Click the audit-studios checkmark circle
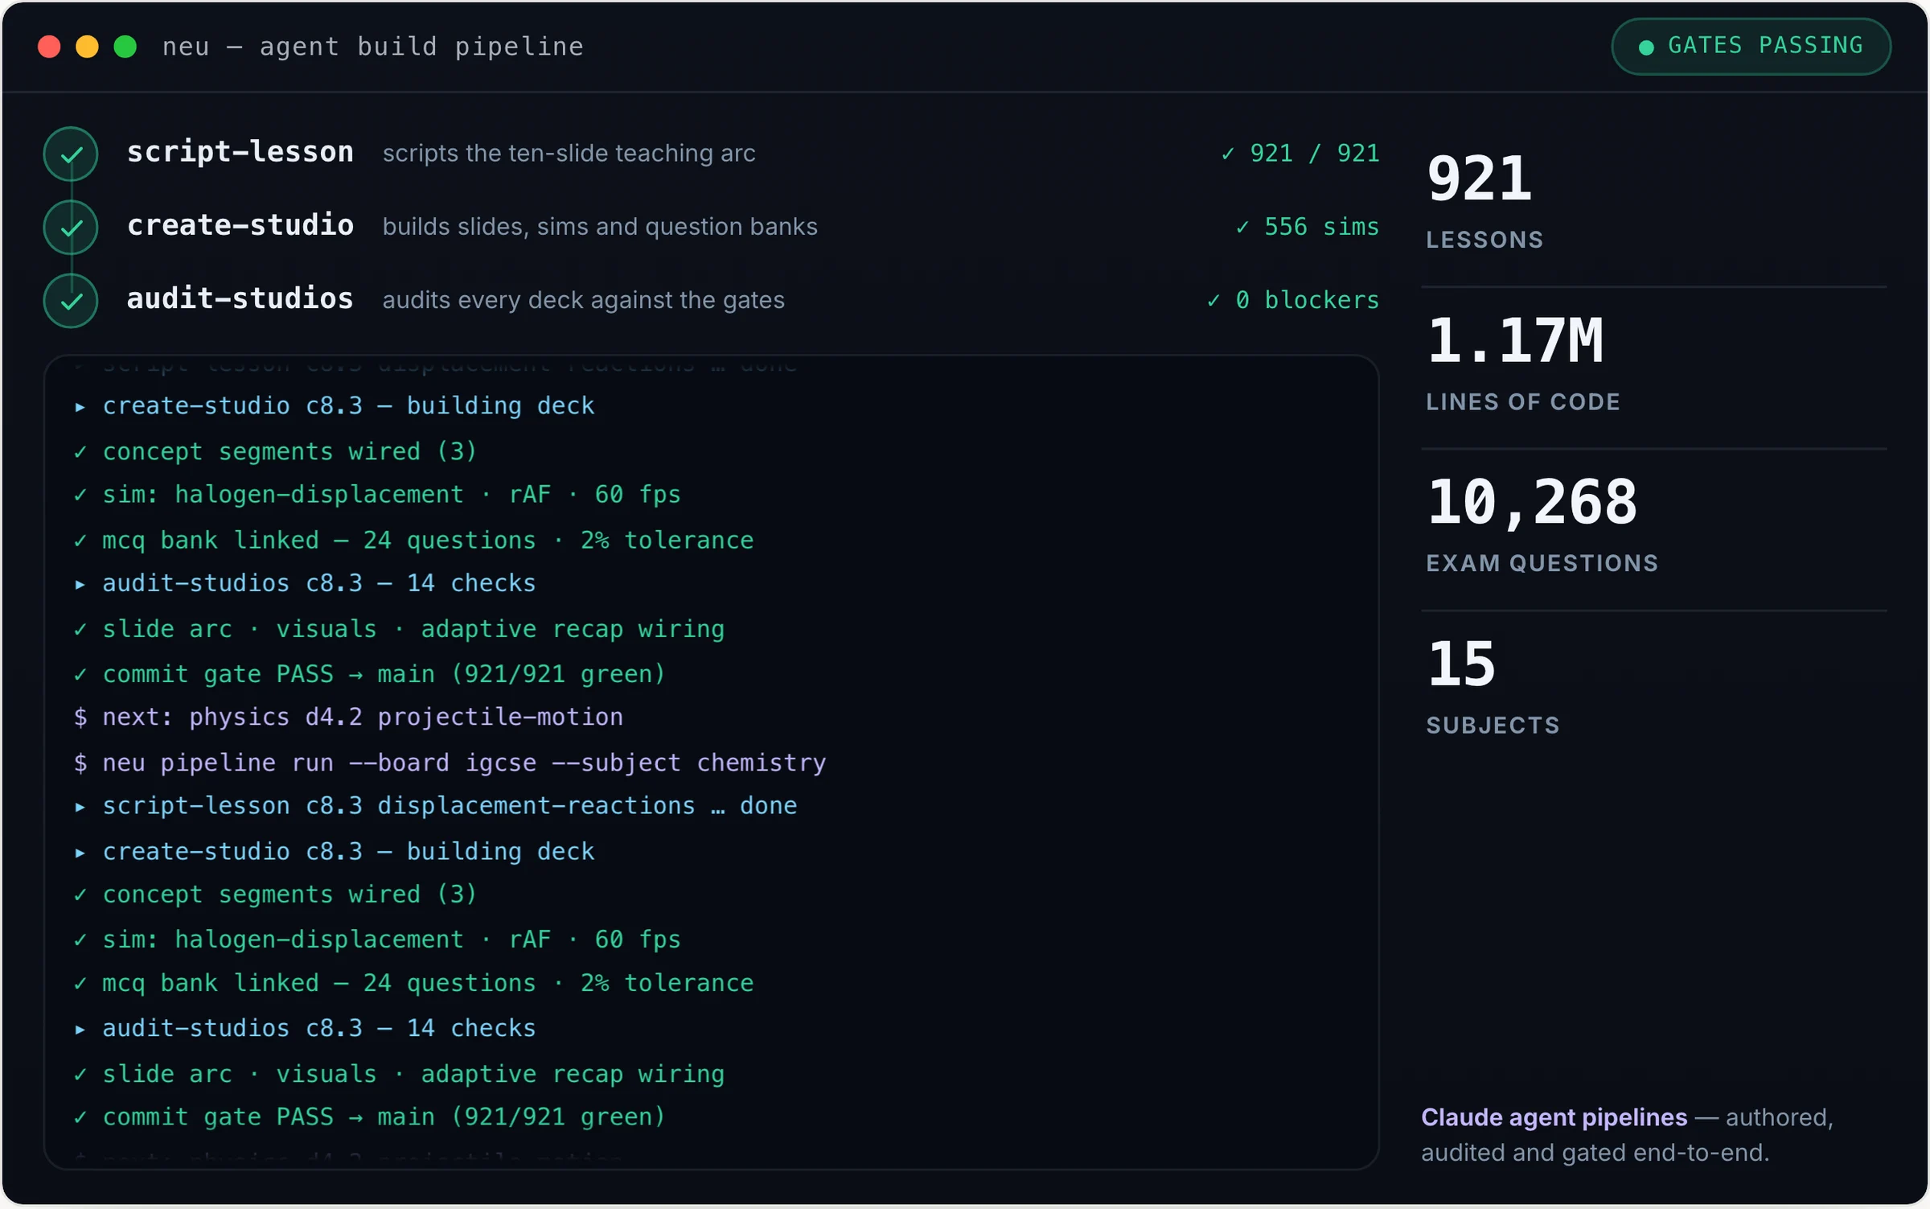1930x1209 pixels. click(71, 300)
